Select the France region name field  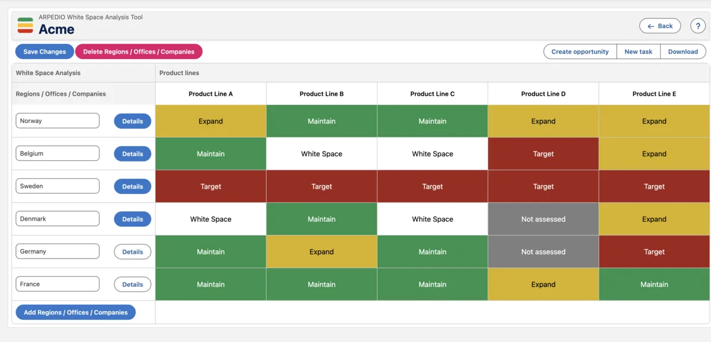[57, 284]
